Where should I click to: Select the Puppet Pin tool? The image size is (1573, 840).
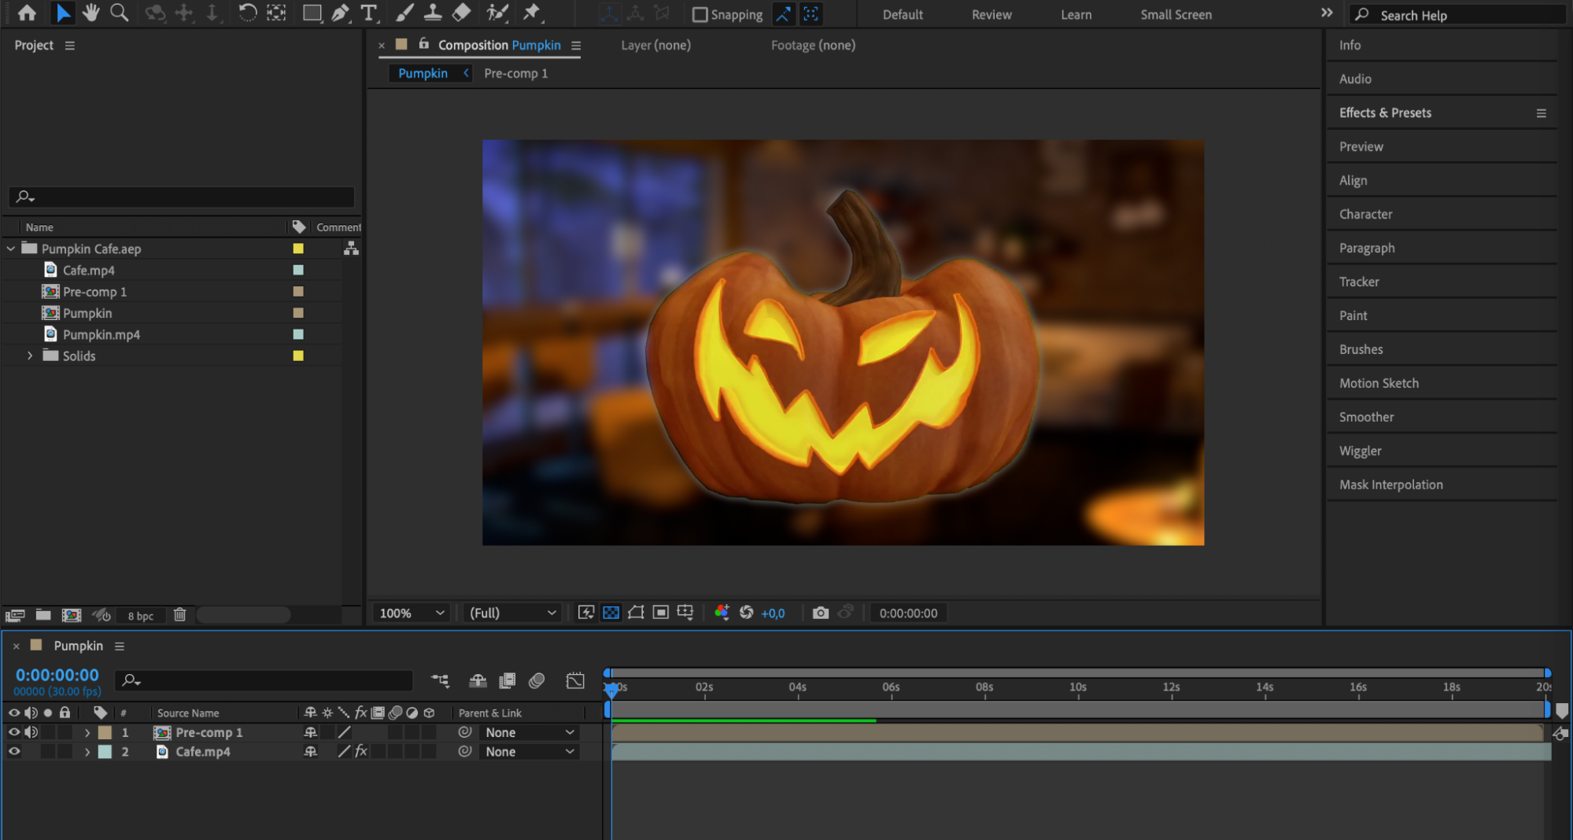pyautogui.click(x=532, y=13)
